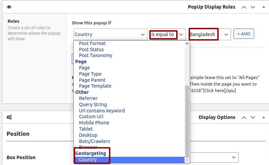Image resolution: width=269 pixels, height=165 pixels.
Task: Click the dropdown list scroll up arrow
Action: [187, 43]
